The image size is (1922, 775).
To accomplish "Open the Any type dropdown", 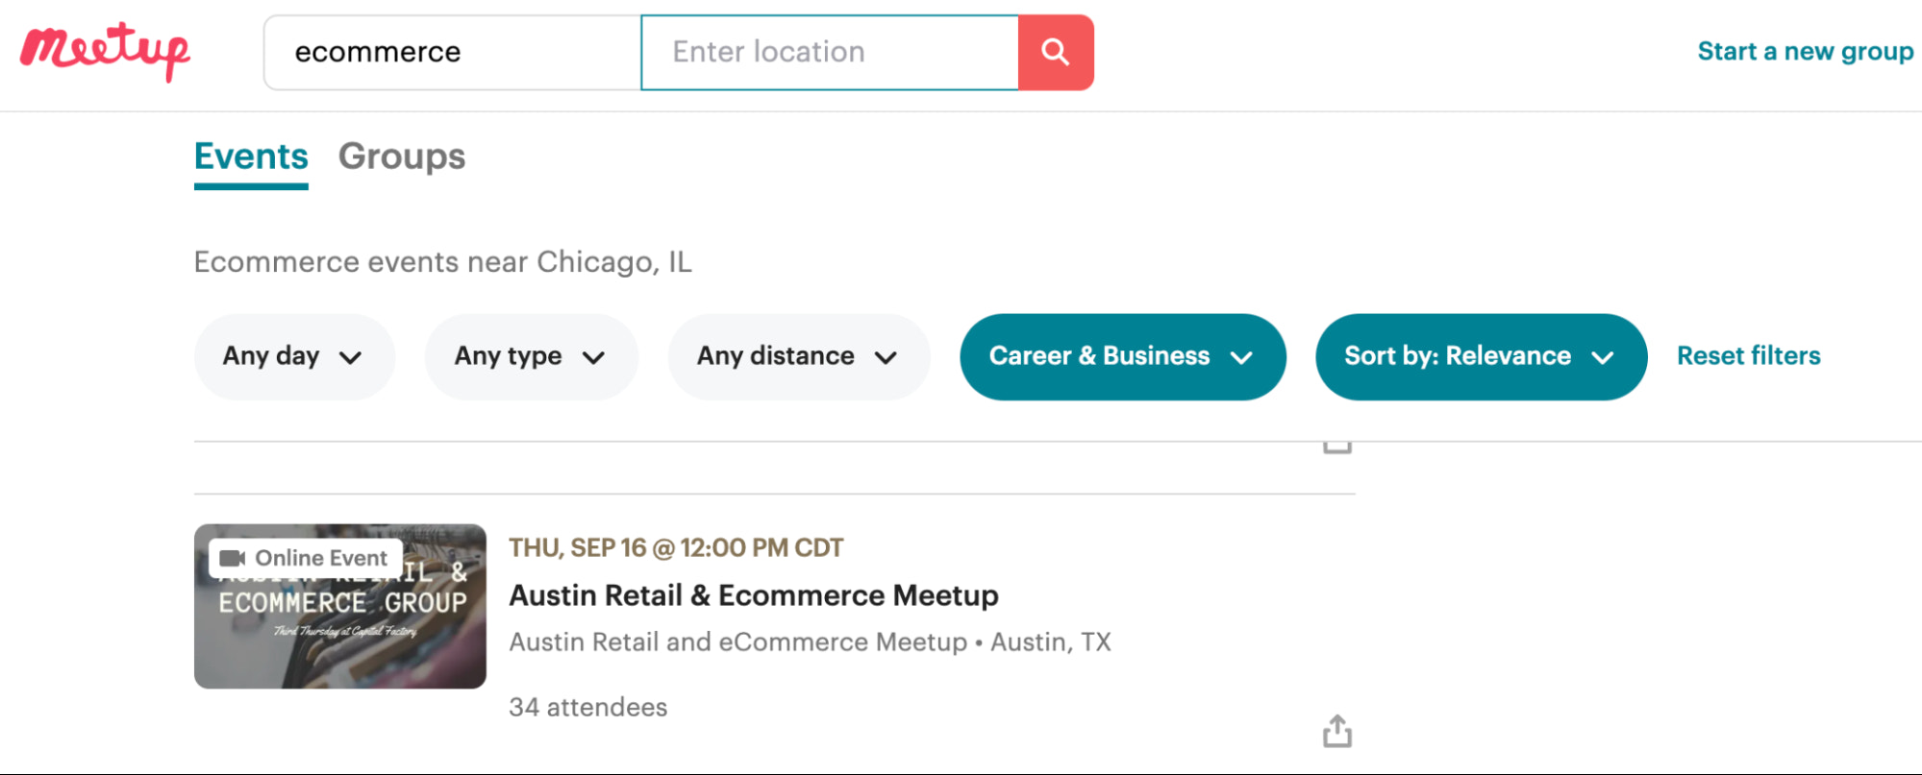I will [530, 356].
